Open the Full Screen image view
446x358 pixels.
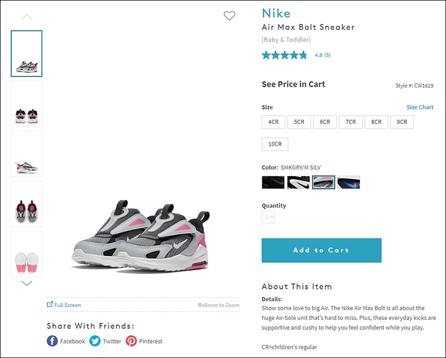(x=64, y=305)
